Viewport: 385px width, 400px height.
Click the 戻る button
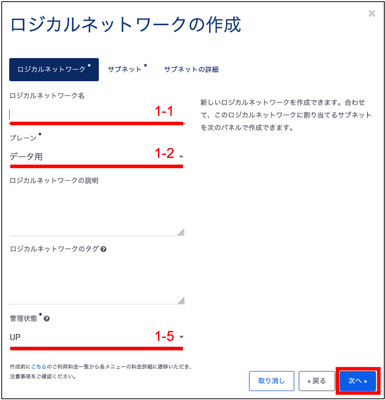point(317,381)
